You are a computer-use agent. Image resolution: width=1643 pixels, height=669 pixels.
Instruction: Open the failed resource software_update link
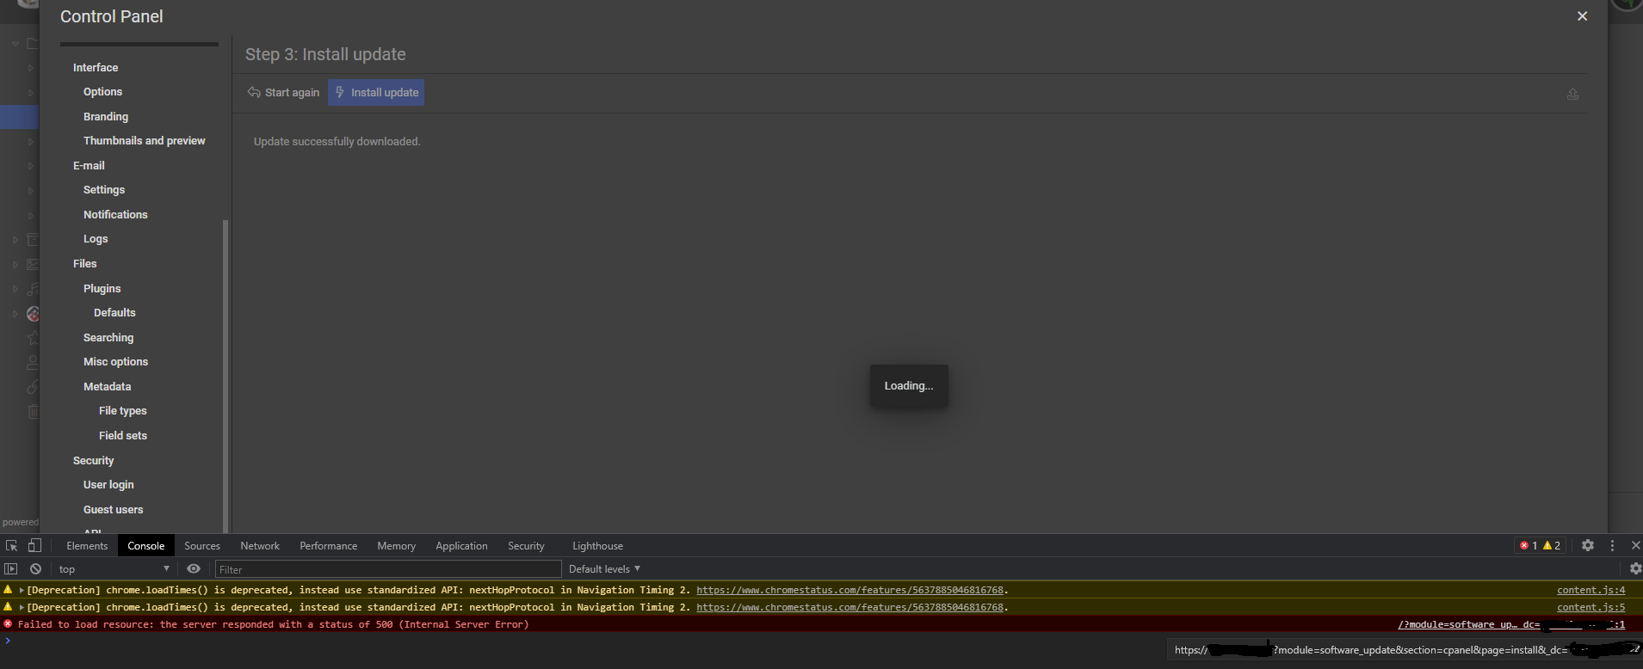coord(1511,625)
